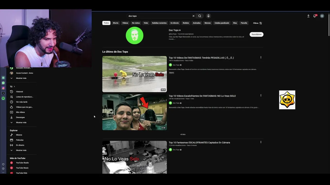Select the Todos filter chip
This screenshot has height=185, width=330.
[106, 23]
